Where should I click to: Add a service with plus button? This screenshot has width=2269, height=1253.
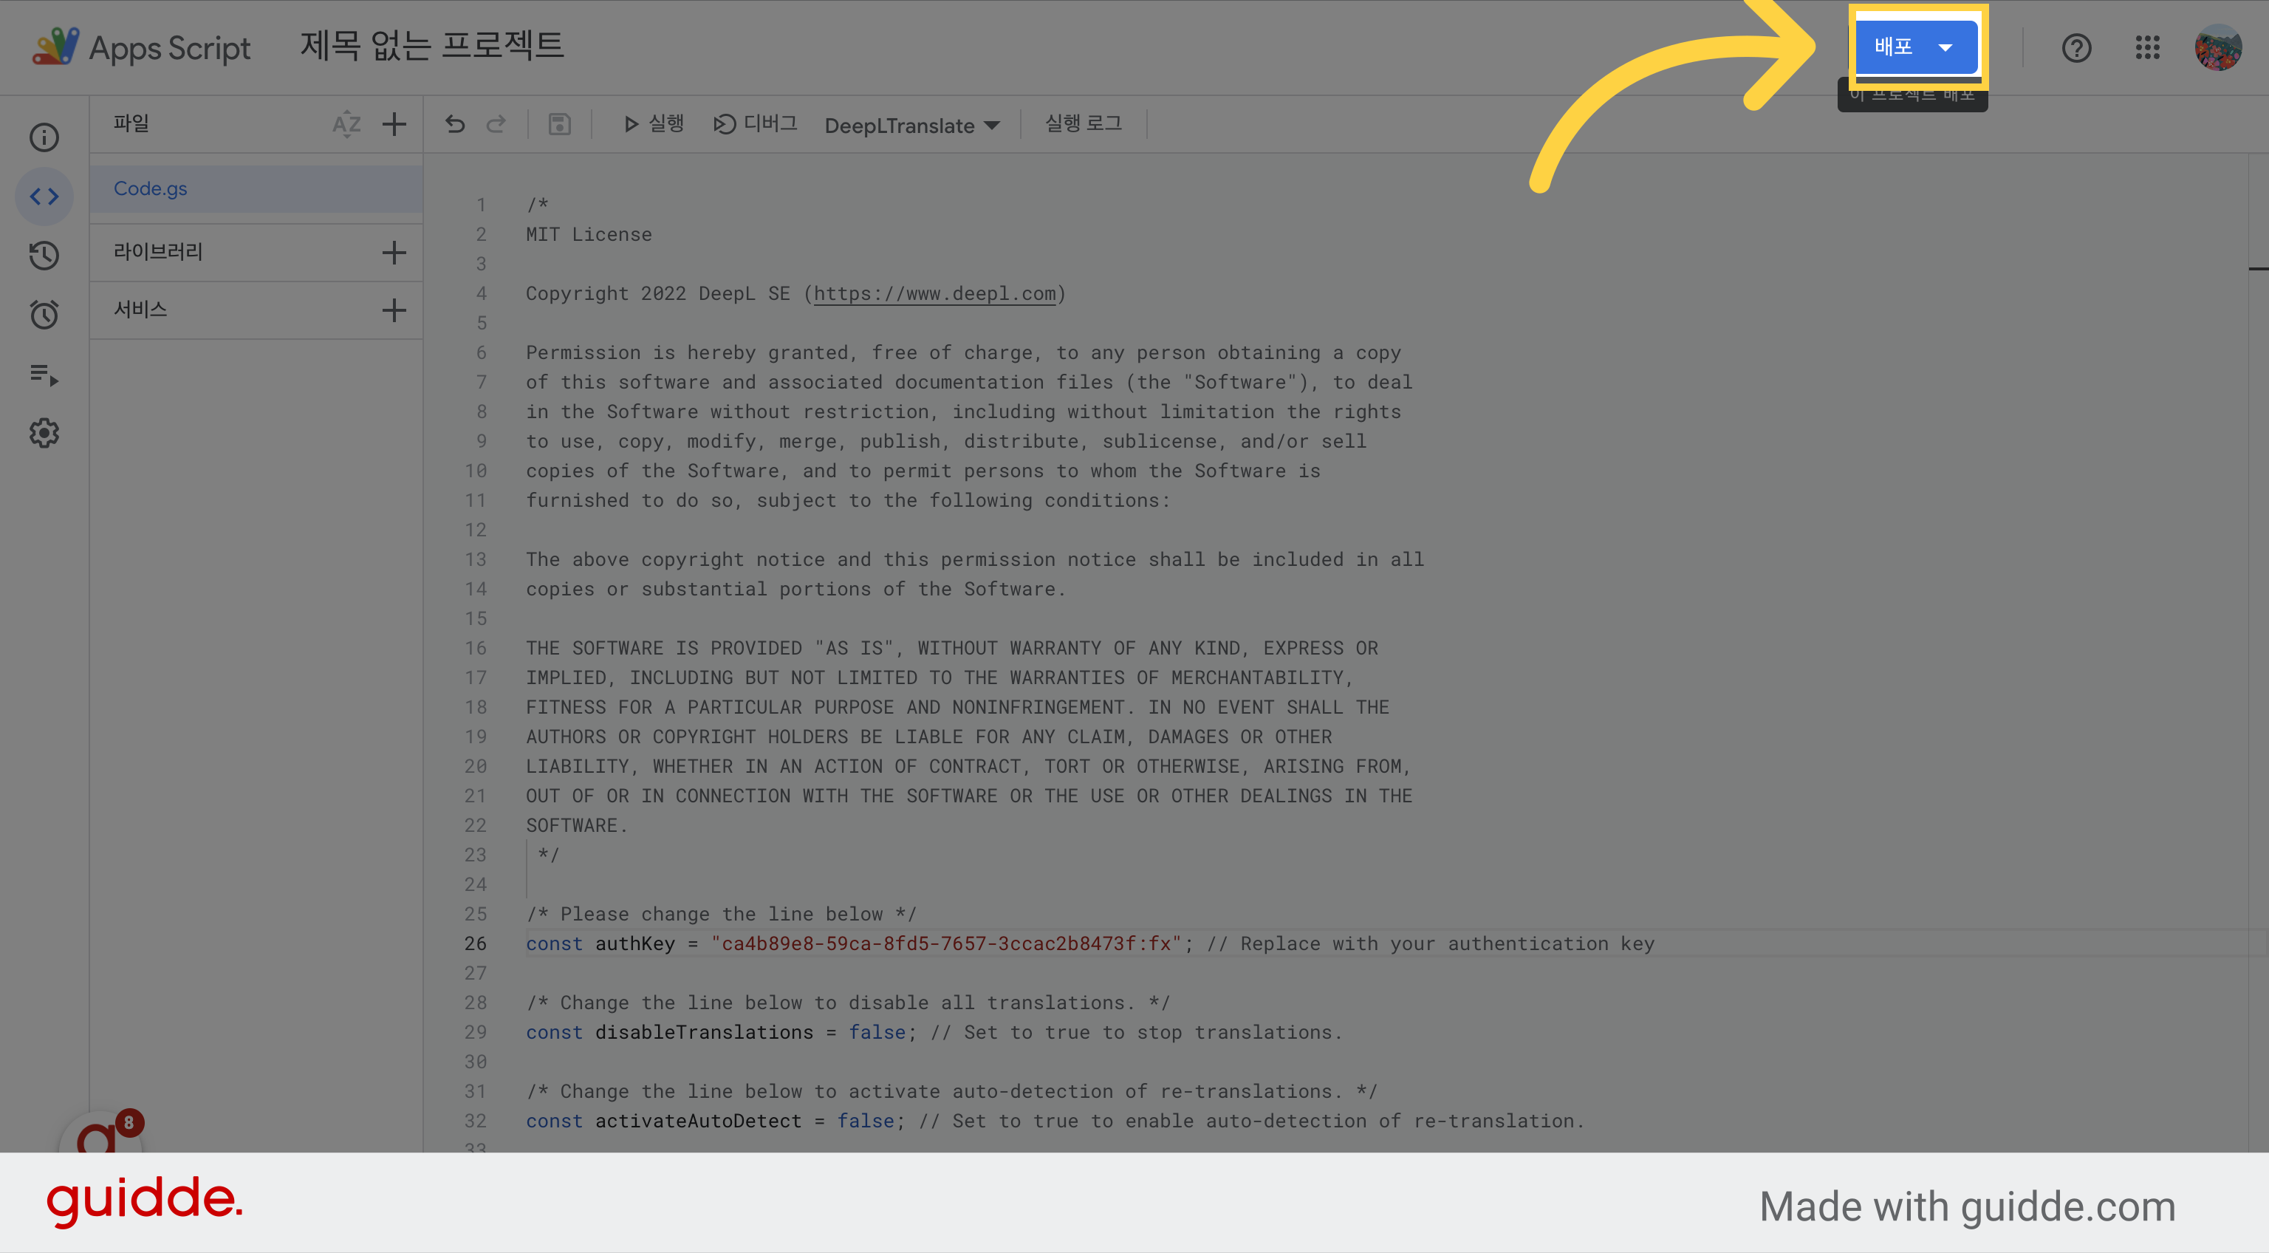pyautogui.click(x=394, y=310)
